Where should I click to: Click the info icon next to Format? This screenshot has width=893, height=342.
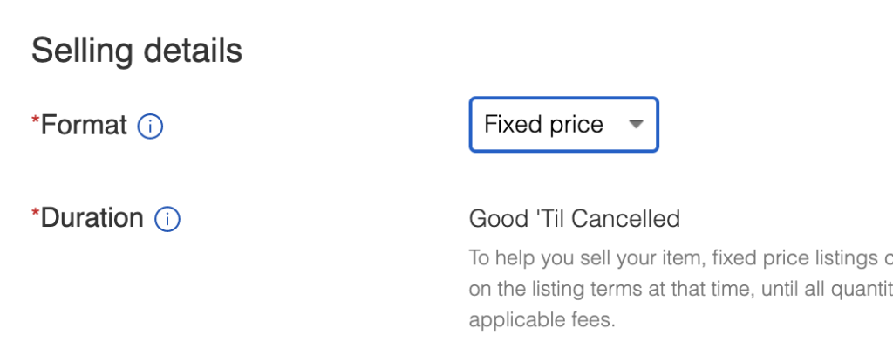[x=150, y=126]
